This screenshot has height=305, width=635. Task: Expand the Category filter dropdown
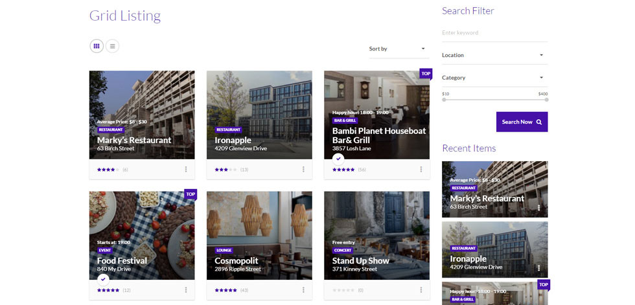495,78
